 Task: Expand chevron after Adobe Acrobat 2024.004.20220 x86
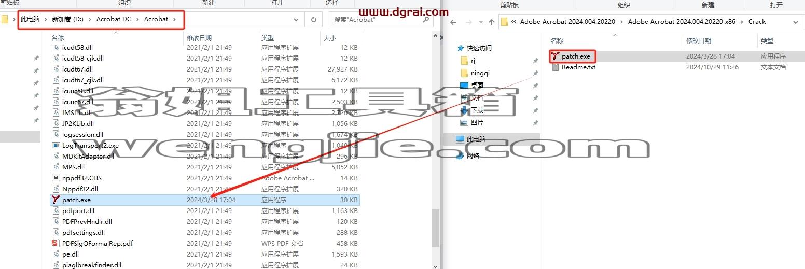[x=742, y=22]
